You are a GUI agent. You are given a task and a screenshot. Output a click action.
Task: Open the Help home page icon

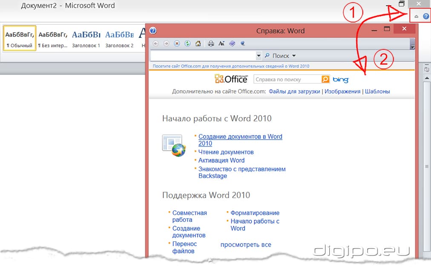[x=198, y=43]
